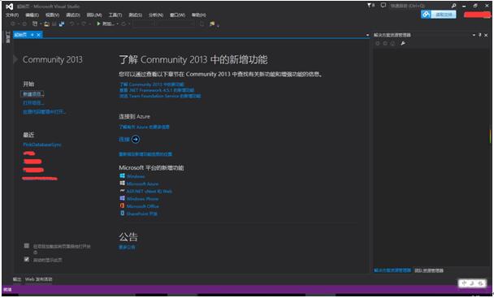Click the ASP.NET vNext and Web link
This screenshot has width=494, height=298.
tap(149, 191)
